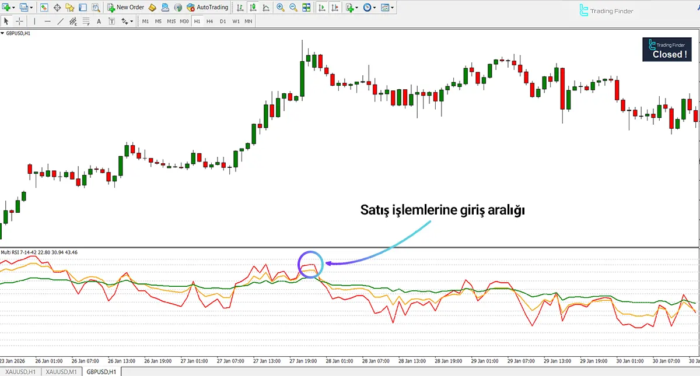Select the Text annotation tool
Image resolution: width=700 pixels, height=376 pixels.
(x=99, y=20)
